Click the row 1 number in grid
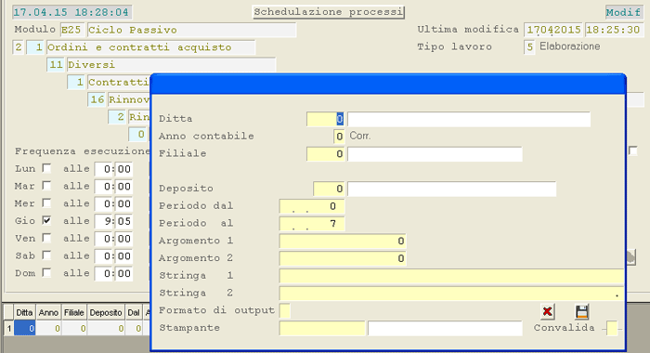 tap(8, 328)
